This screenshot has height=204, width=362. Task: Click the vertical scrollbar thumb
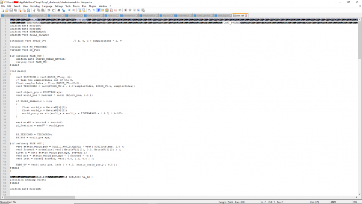click(x=360, y=40)
